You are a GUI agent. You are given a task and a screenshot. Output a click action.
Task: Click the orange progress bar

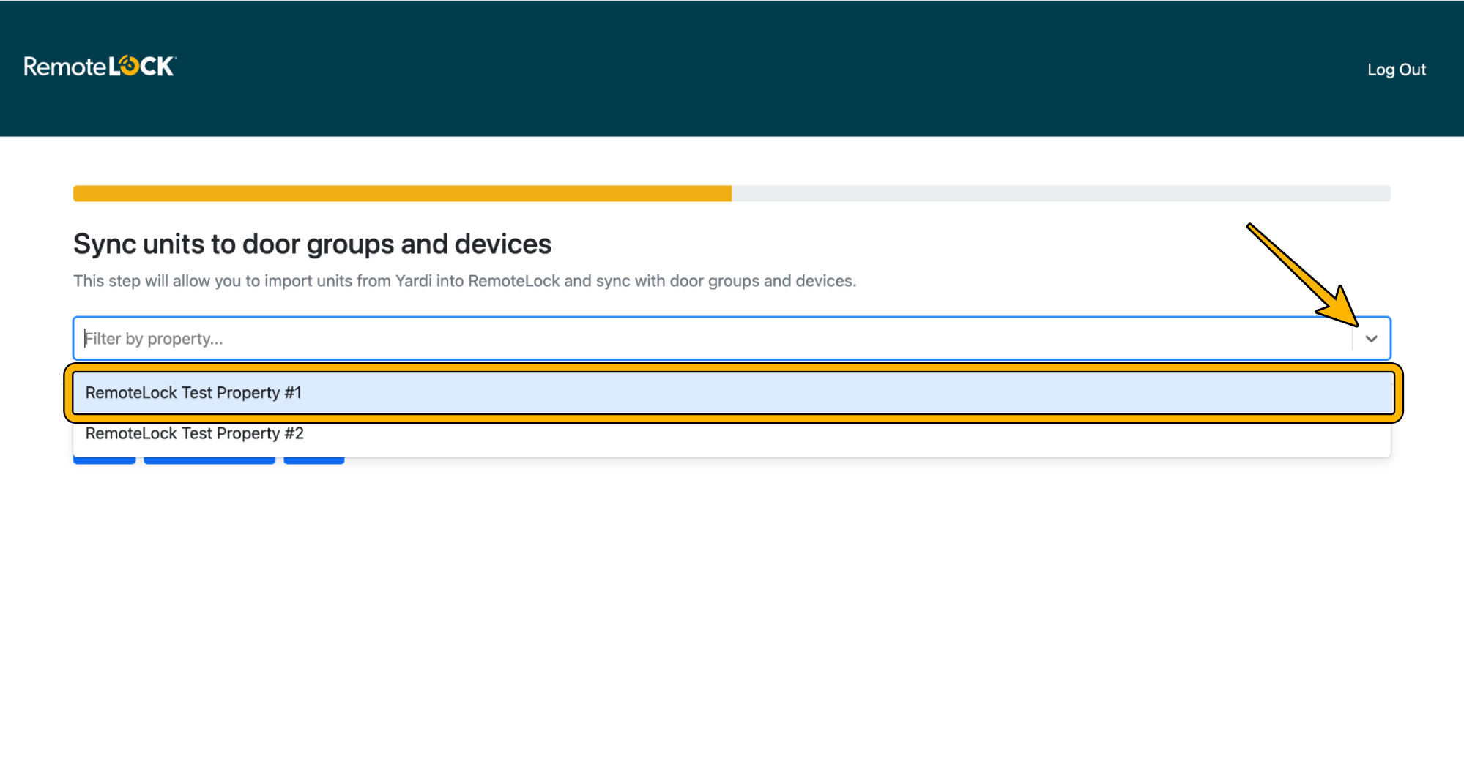pos(401,193)
